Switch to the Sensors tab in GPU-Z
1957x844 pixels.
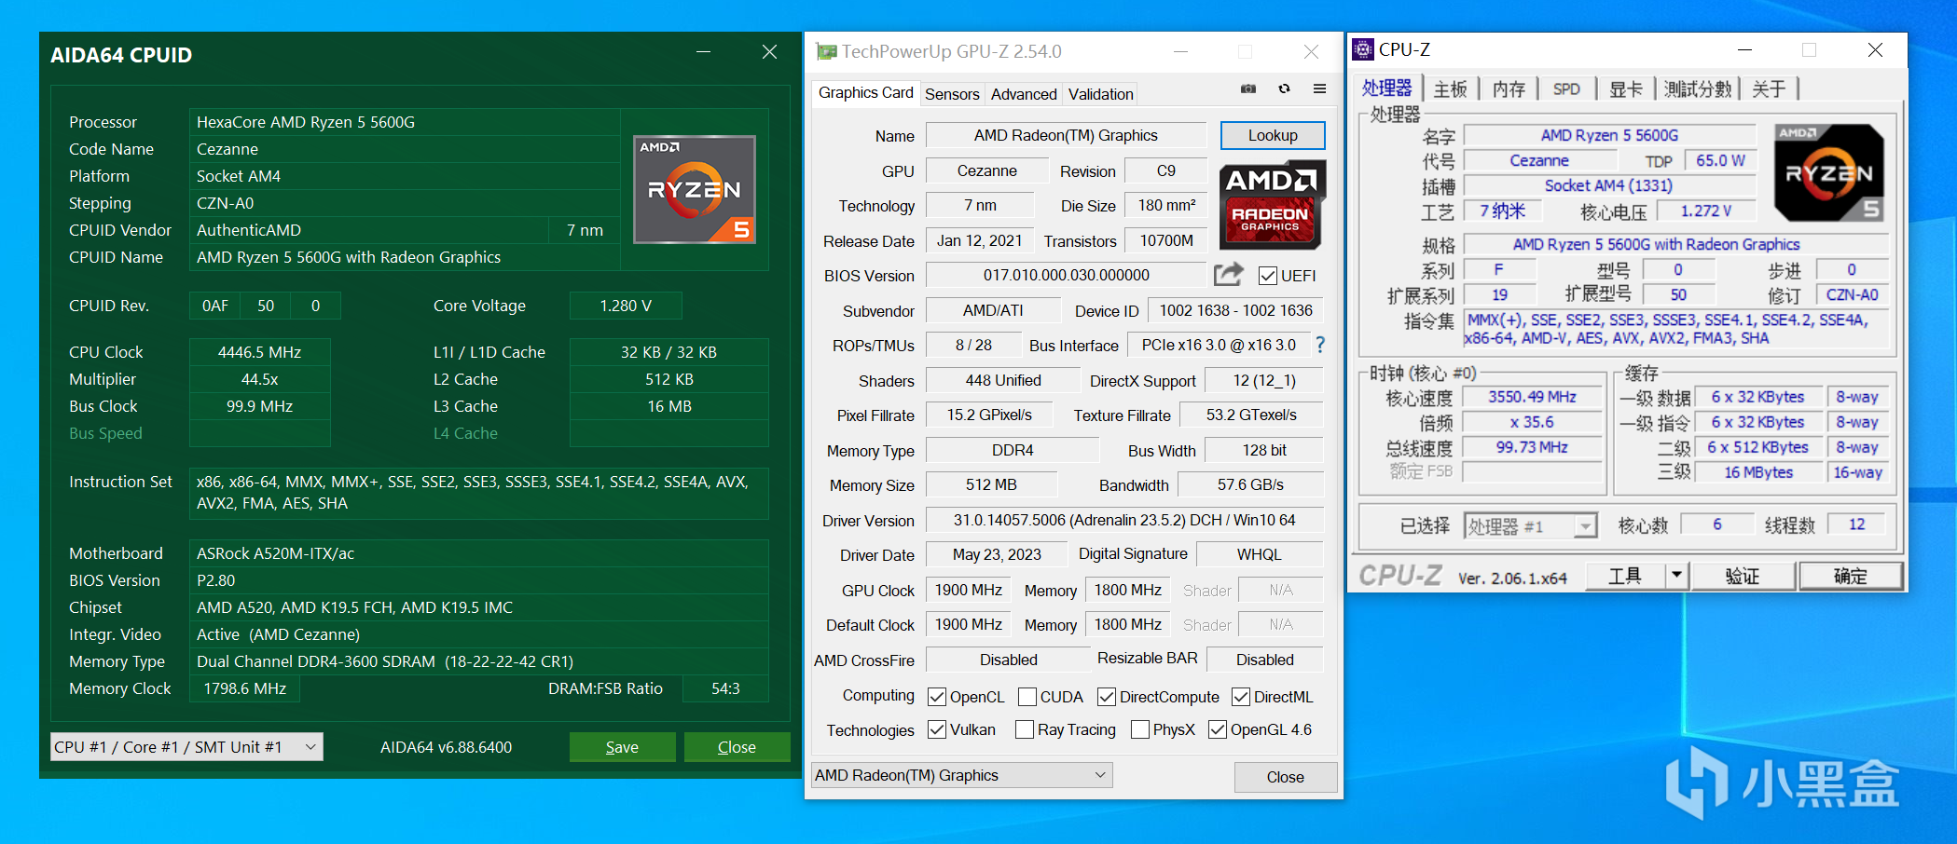(952, 93)
